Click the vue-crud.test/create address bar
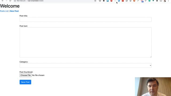This screenshot has height=96, width=171. pos(36,1)
